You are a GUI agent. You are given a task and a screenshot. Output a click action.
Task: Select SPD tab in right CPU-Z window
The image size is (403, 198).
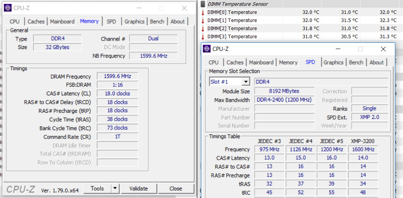point(310,62)
